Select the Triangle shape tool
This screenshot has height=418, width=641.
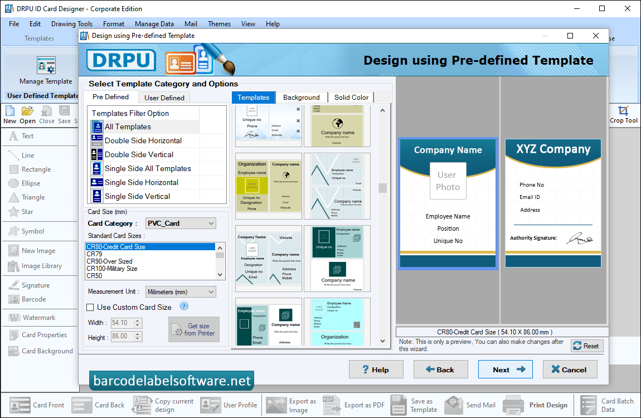pos(27,197)
